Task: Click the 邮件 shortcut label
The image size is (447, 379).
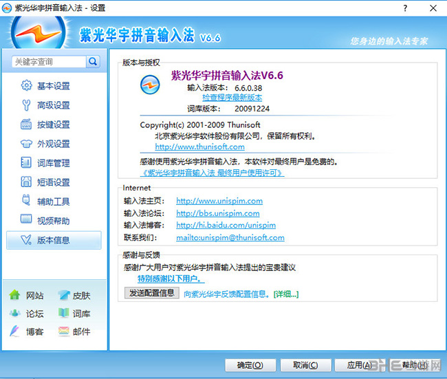Action: tap(82, 332)
